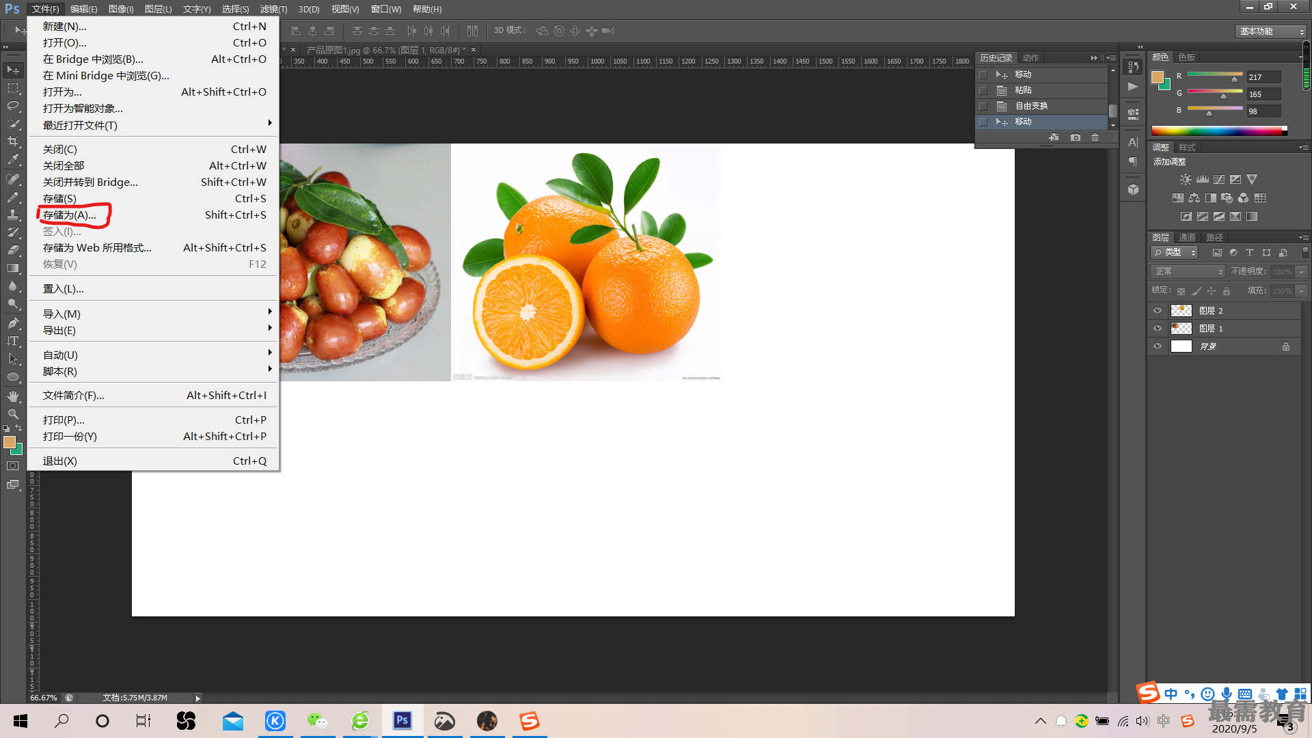Toggle lock transparent pixels button

pyautogui.click(x=1181, y=291)
